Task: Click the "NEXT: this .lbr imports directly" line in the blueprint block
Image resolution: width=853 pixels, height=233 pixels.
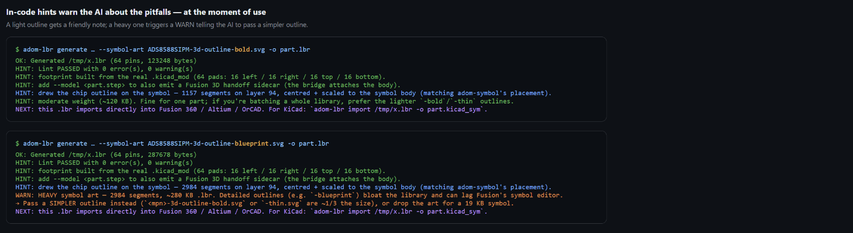Action: point(251,211)
